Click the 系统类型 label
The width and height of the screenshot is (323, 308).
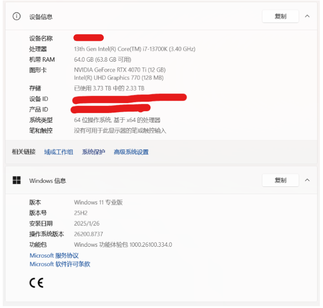click(x=41, y=120)
